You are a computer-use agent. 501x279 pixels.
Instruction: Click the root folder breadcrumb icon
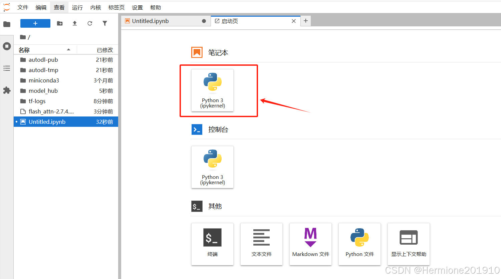coord(23,37)
